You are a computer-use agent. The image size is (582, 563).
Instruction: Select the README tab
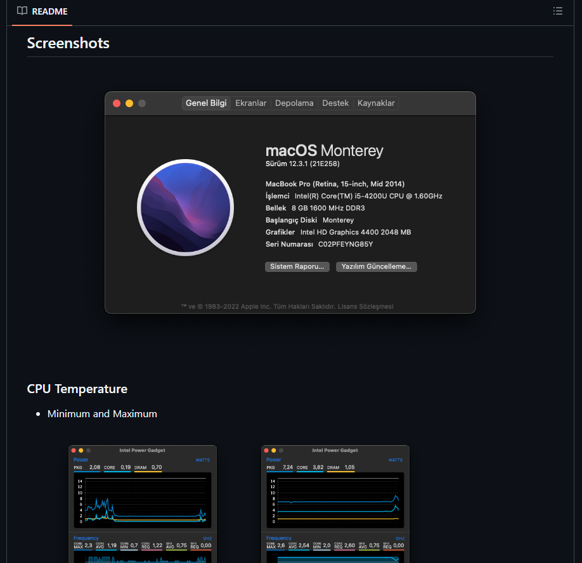click(42, 11)
